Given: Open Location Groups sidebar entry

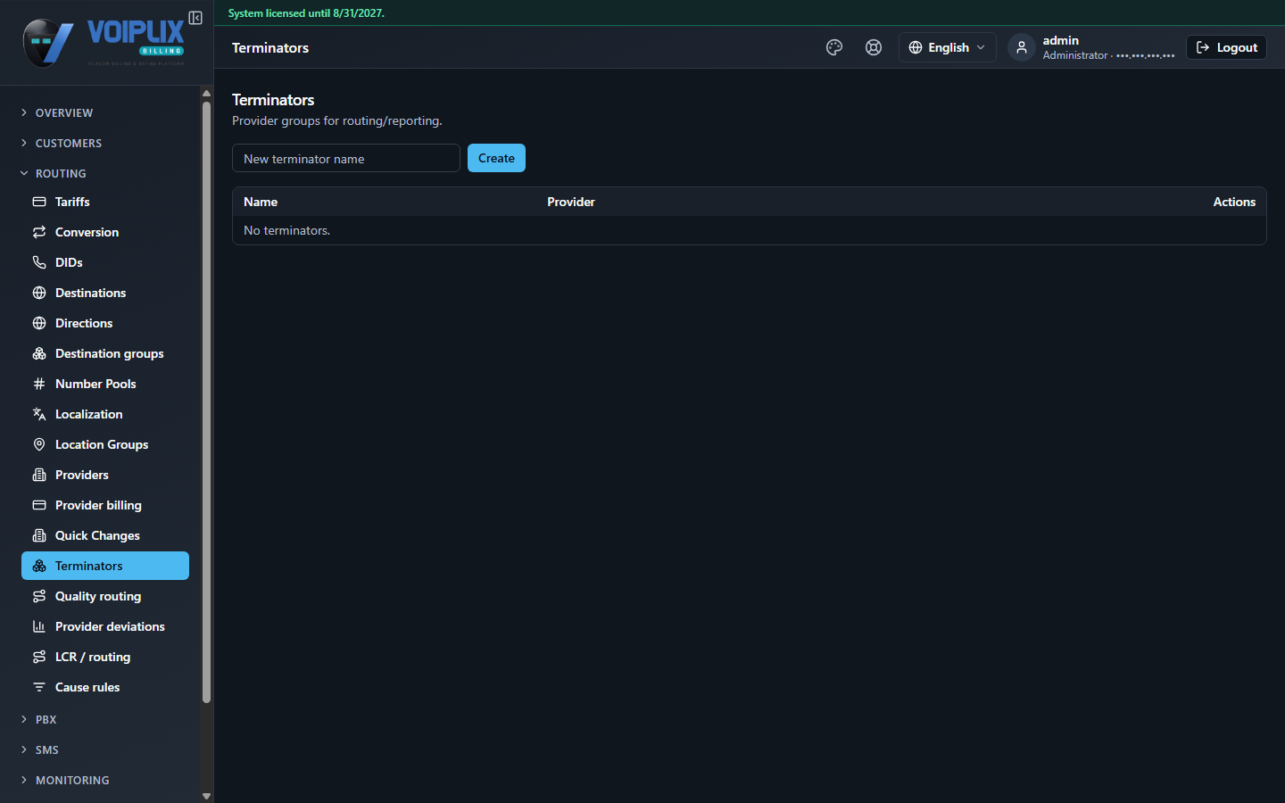Looking at the screenshot, I should pos(105,444).
